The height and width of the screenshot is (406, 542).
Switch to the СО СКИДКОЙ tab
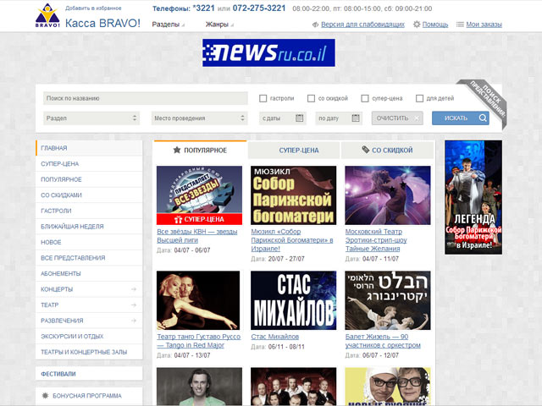387,151
